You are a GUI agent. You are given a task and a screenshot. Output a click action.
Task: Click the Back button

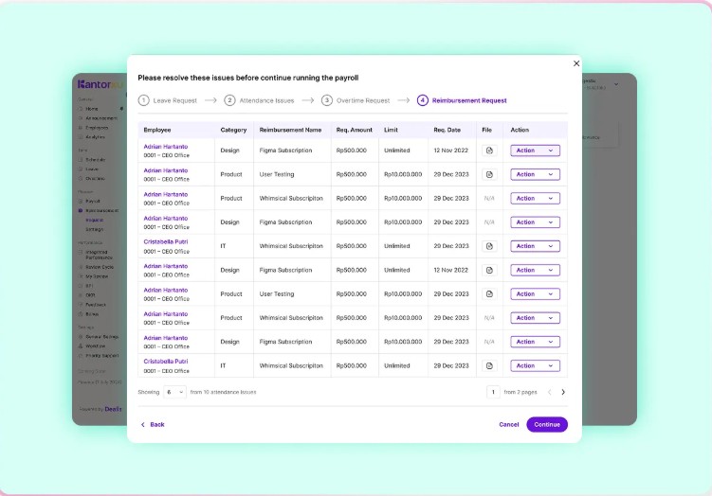[x=153, y=425]
